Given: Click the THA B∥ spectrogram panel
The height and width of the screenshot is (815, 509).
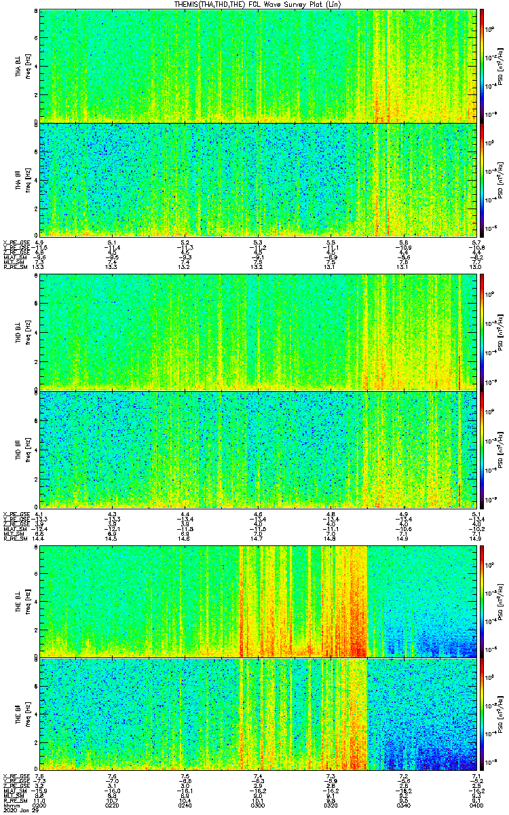Looking at the screenshot, I should [x=258, y=180].
